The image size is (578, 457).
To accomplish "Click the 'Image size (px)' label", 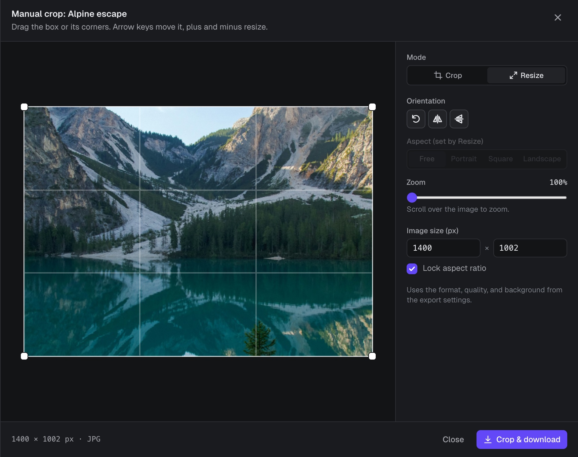I will [432, 231].
